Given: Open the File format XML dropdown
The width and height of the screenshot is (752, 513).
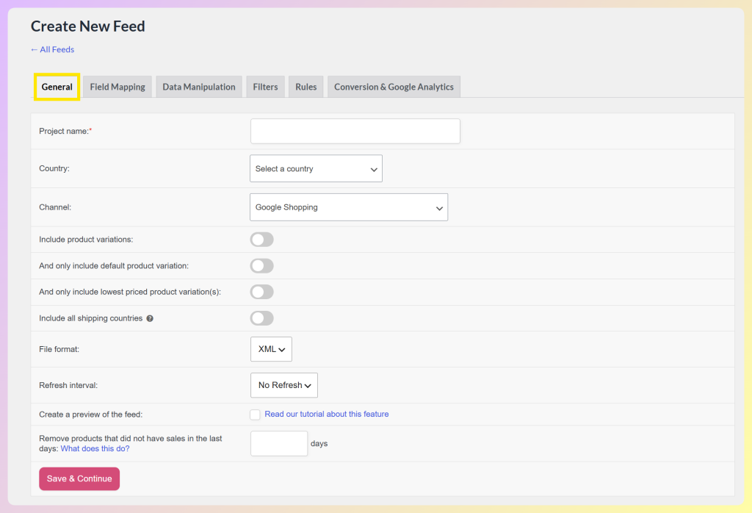Looking at the screenshot, I should pos(271,349).
